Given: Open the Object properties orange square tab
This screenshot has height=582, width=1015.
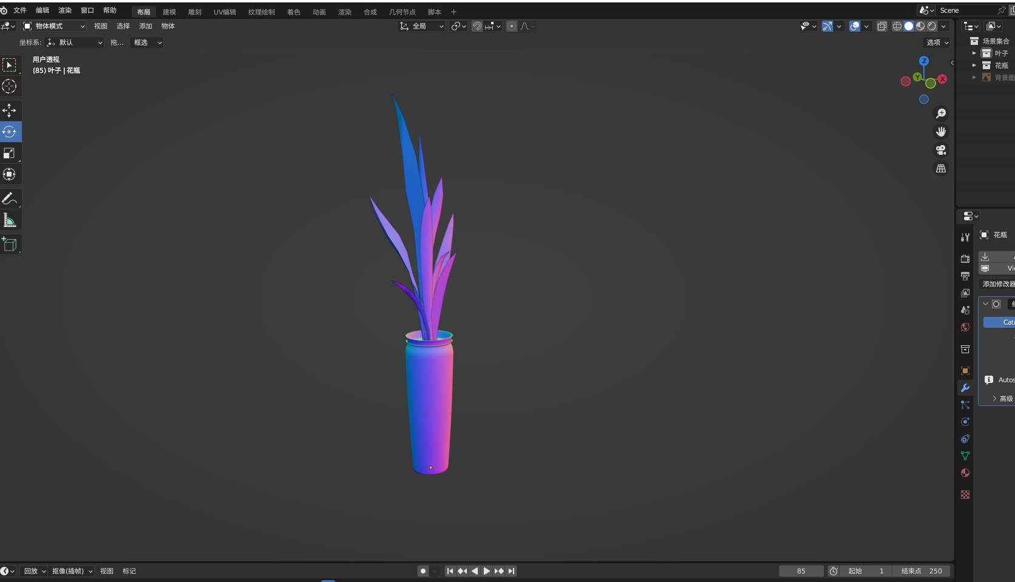Looking at the screenshot, I should point(965,371).
